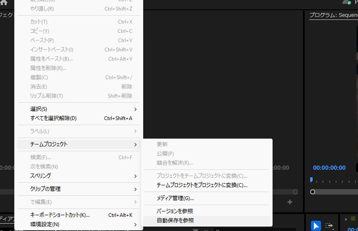
Task: Choose メディア管理(G)...
Action: (x=207, y=198)
